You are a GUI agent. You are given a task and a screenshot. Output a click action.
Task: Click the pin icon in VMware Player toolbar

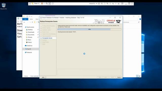pos(30,4)
